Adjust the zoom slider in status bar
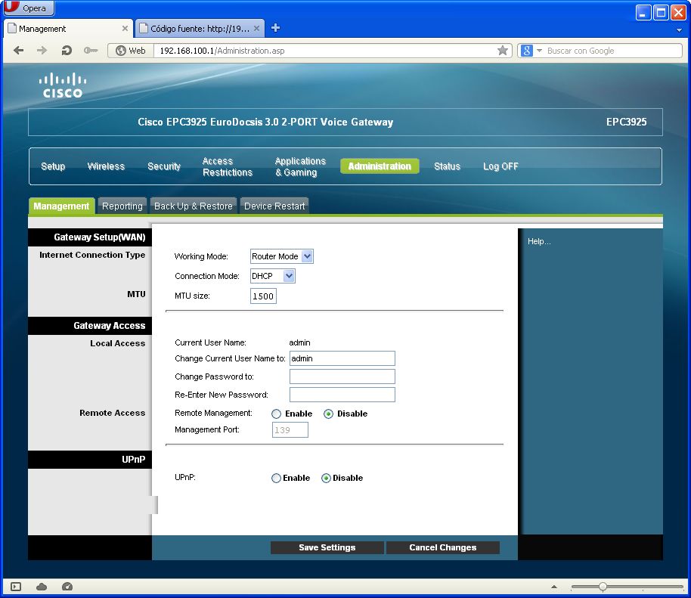Image resolution: width=691 pixels, height=598 pixels. click(603, 587)
